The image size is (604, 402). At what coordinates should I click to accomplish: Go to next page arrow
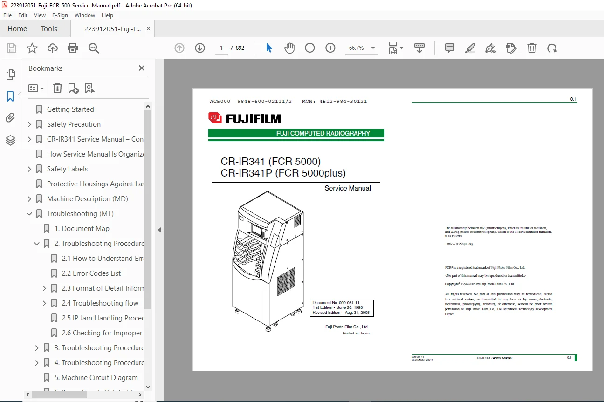tap(200, 48)
